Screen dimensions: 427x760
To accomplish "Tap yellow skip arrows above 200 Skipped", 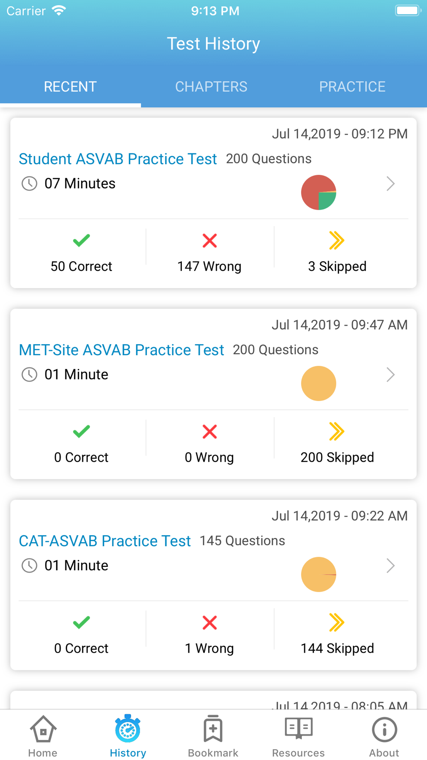I will tap(337, 431).
